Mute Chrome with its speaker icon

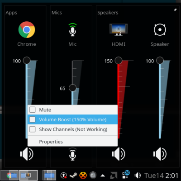(27, 154)
